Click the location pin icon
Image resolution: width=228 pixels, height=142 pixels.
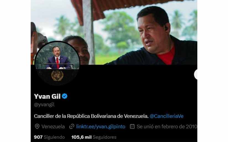click(x=37, y=127)
